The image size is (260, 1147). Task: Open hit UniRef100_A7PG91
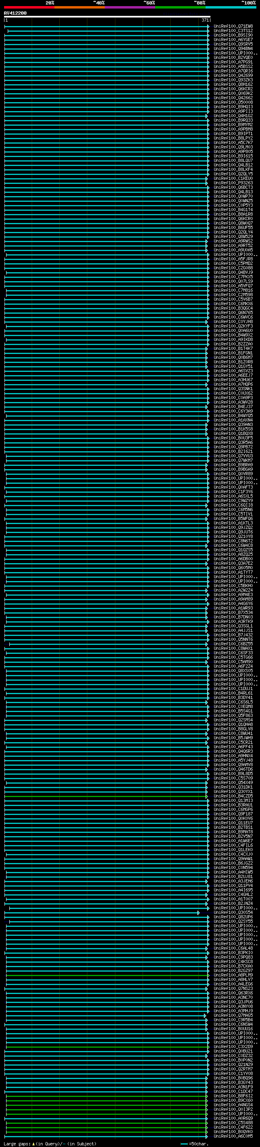(233, 62)
